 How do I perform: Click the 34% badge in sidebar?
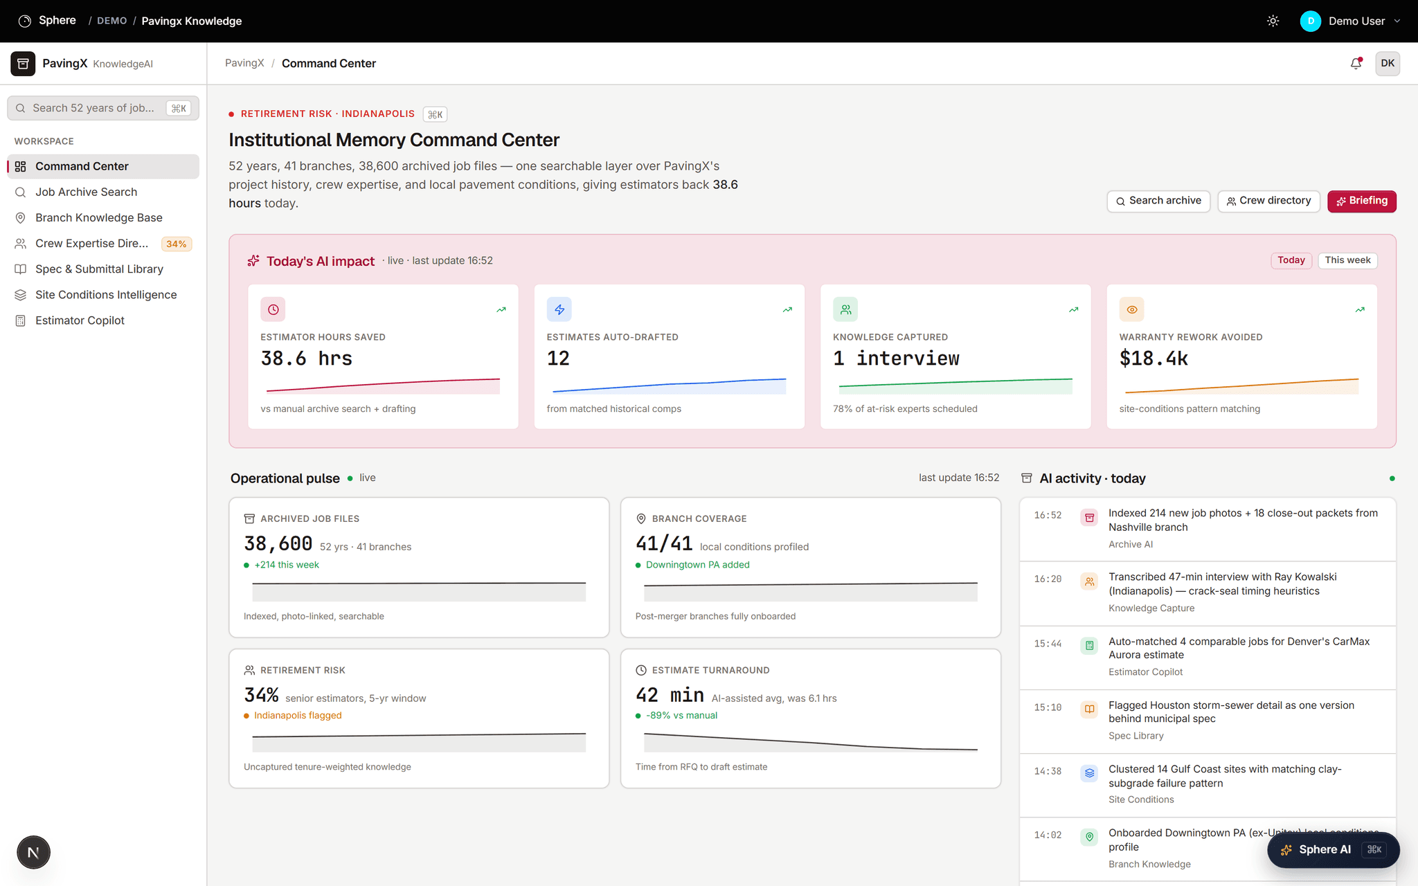[176, 244]
